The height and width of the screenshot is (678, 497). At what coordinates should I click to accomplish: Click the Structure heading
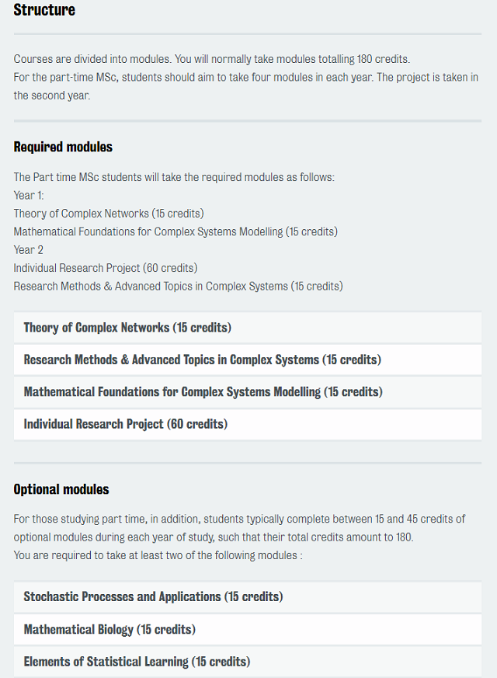[44, 10]
